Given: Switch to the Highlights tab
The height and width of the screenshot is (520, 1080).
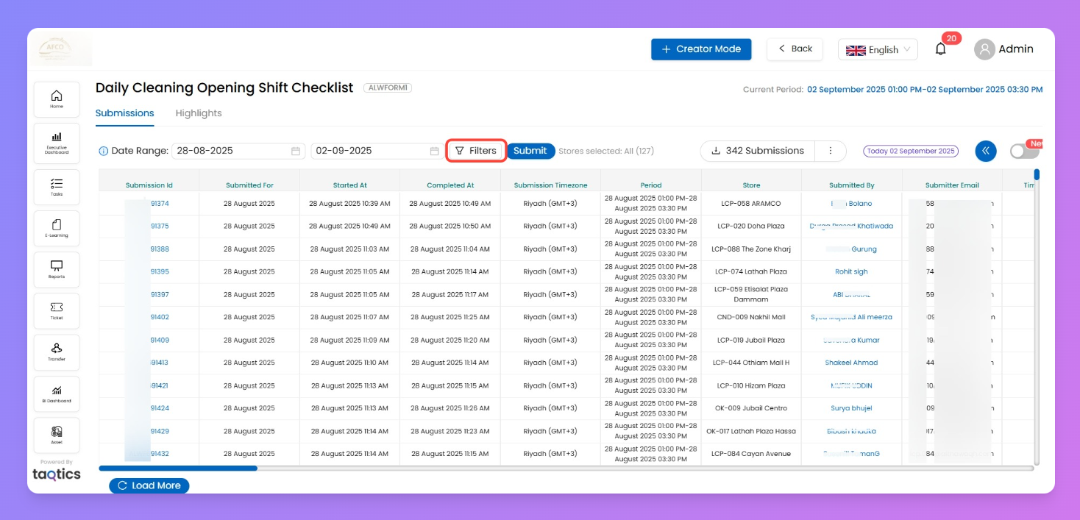Looking at the screenshot, I should tap(199, 113).
